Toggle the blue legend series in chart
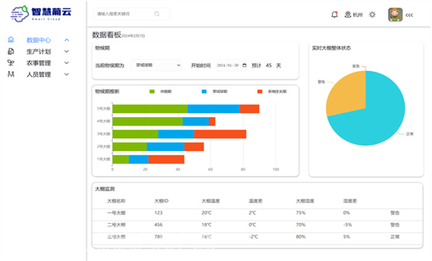The image size is (432, 261). (205, 92)
